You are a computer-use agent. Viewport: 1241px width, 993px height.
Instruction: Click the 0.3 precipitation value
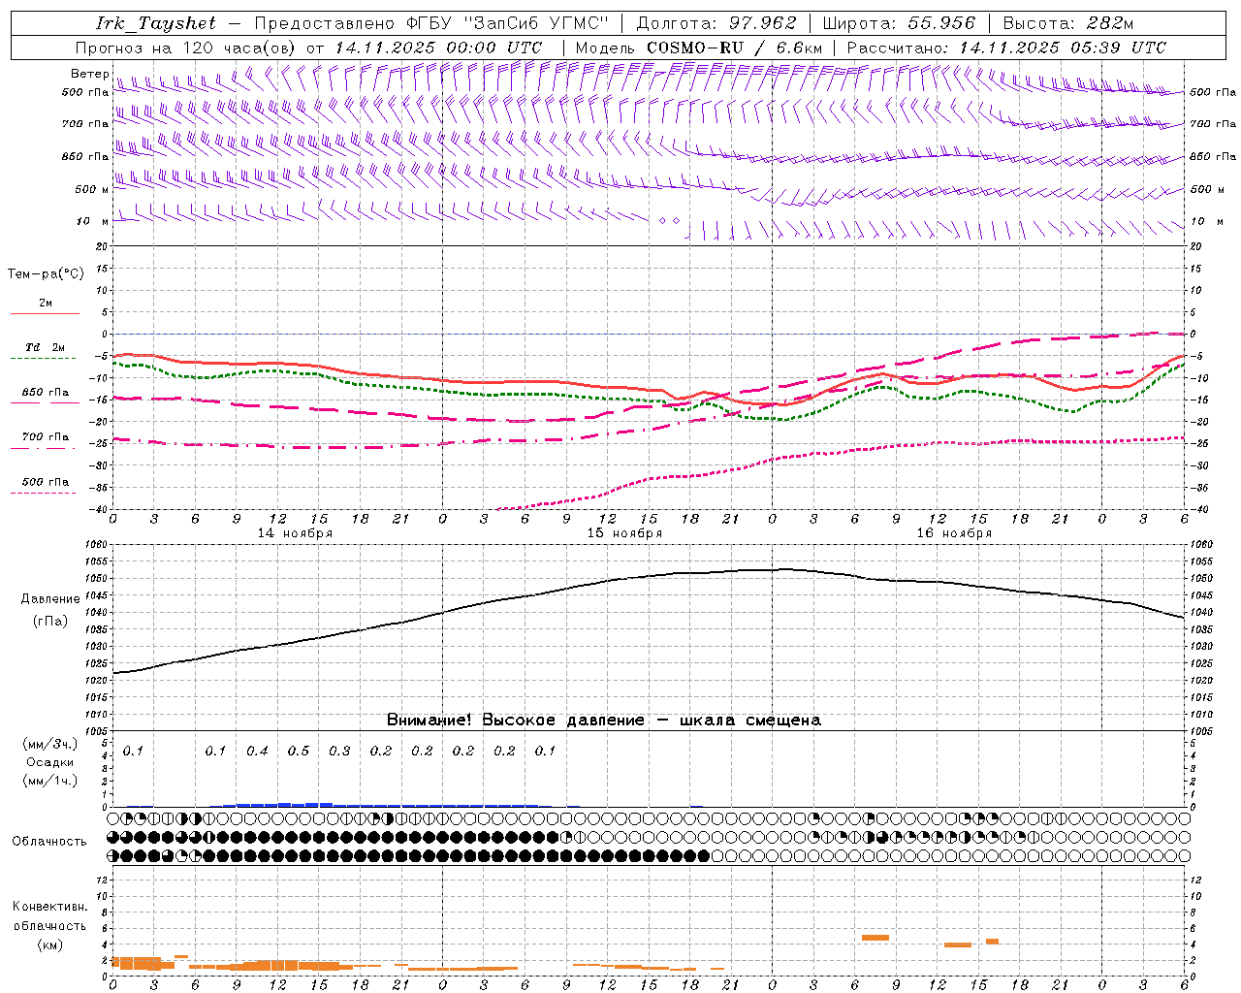(x=339, y=751)
